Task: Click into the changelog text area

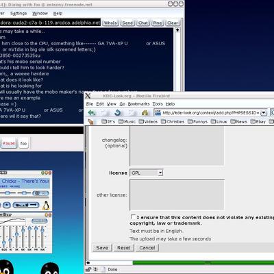Action: coord(177,146)
